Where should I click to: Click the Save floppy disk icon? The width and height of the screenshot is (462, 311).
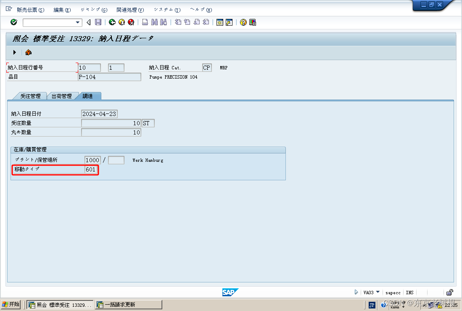(x=98, y=22)
